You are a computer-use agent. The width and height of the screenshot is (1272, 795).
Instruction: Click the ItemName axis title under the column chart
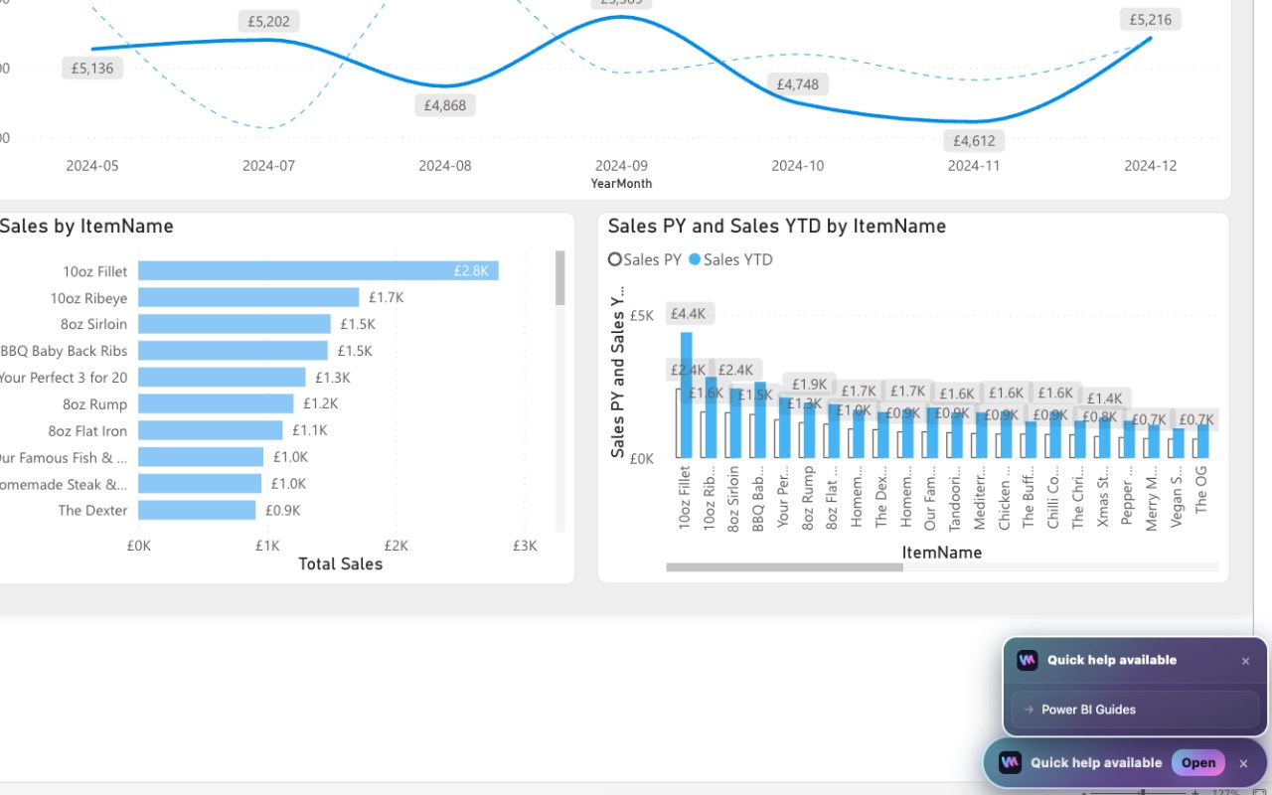pyautogui.click(x=942, y=552)
